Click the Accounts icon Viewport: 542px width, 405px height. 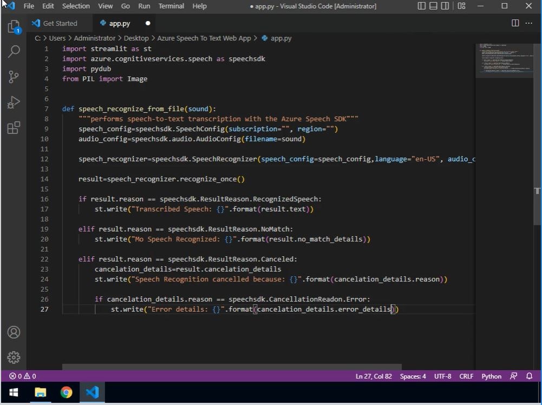tap(14, 332)
